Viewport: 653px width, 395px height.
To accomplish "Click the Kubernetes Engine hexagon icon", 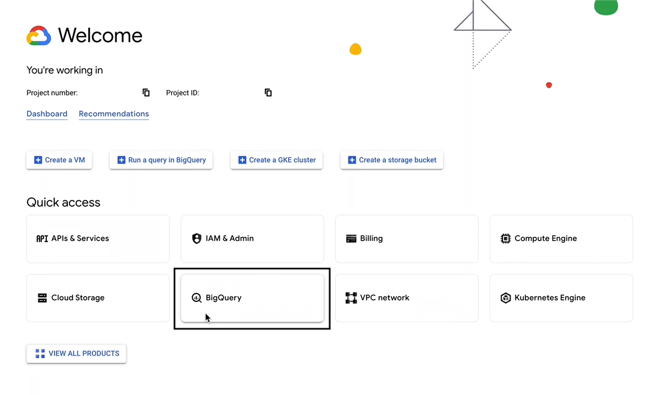I will (505, 297).
